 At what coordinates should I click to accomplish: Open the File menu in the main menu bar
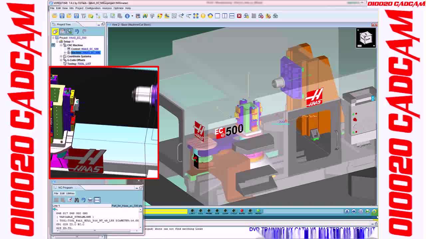pyautogui.click(x=52, y=8)
